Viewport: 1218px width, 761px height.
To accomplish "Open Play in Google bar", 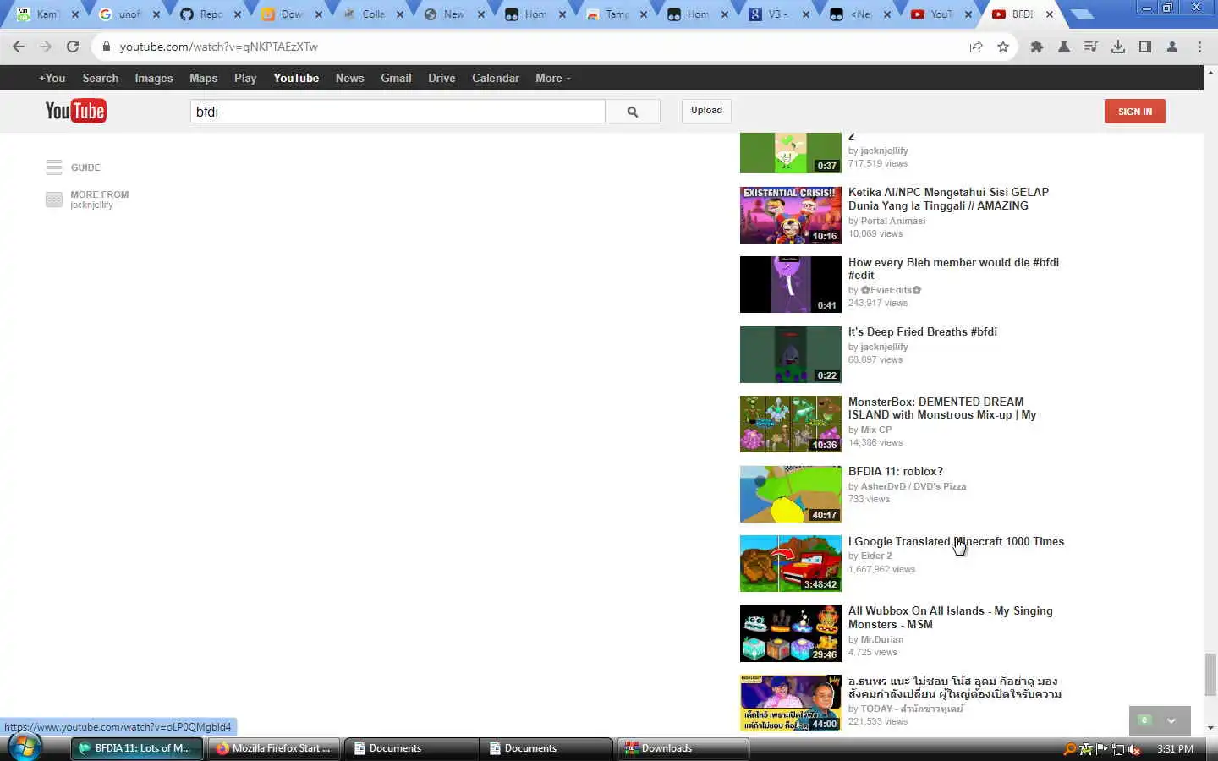I will pyautogui.click(x=245, y=78).
